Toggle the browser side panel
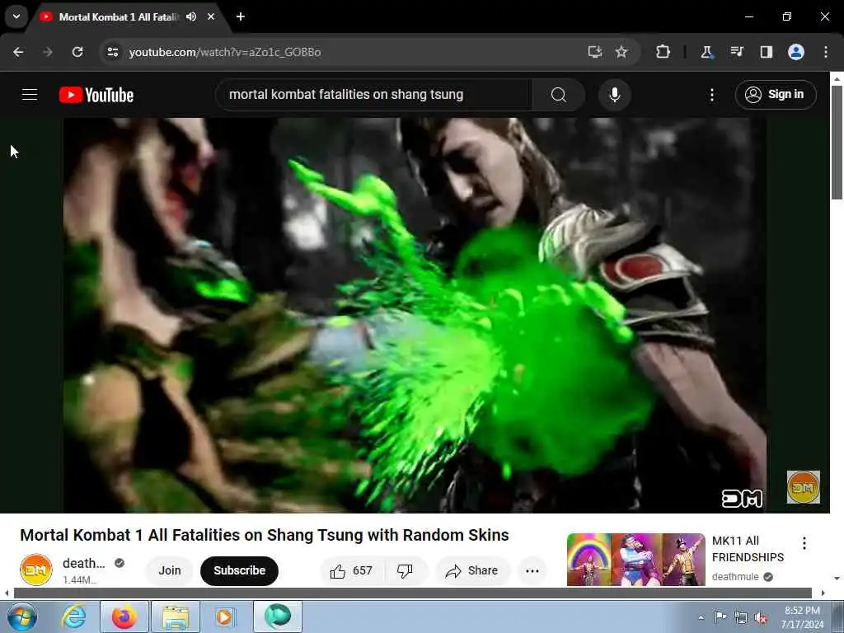 pos(766,52)
